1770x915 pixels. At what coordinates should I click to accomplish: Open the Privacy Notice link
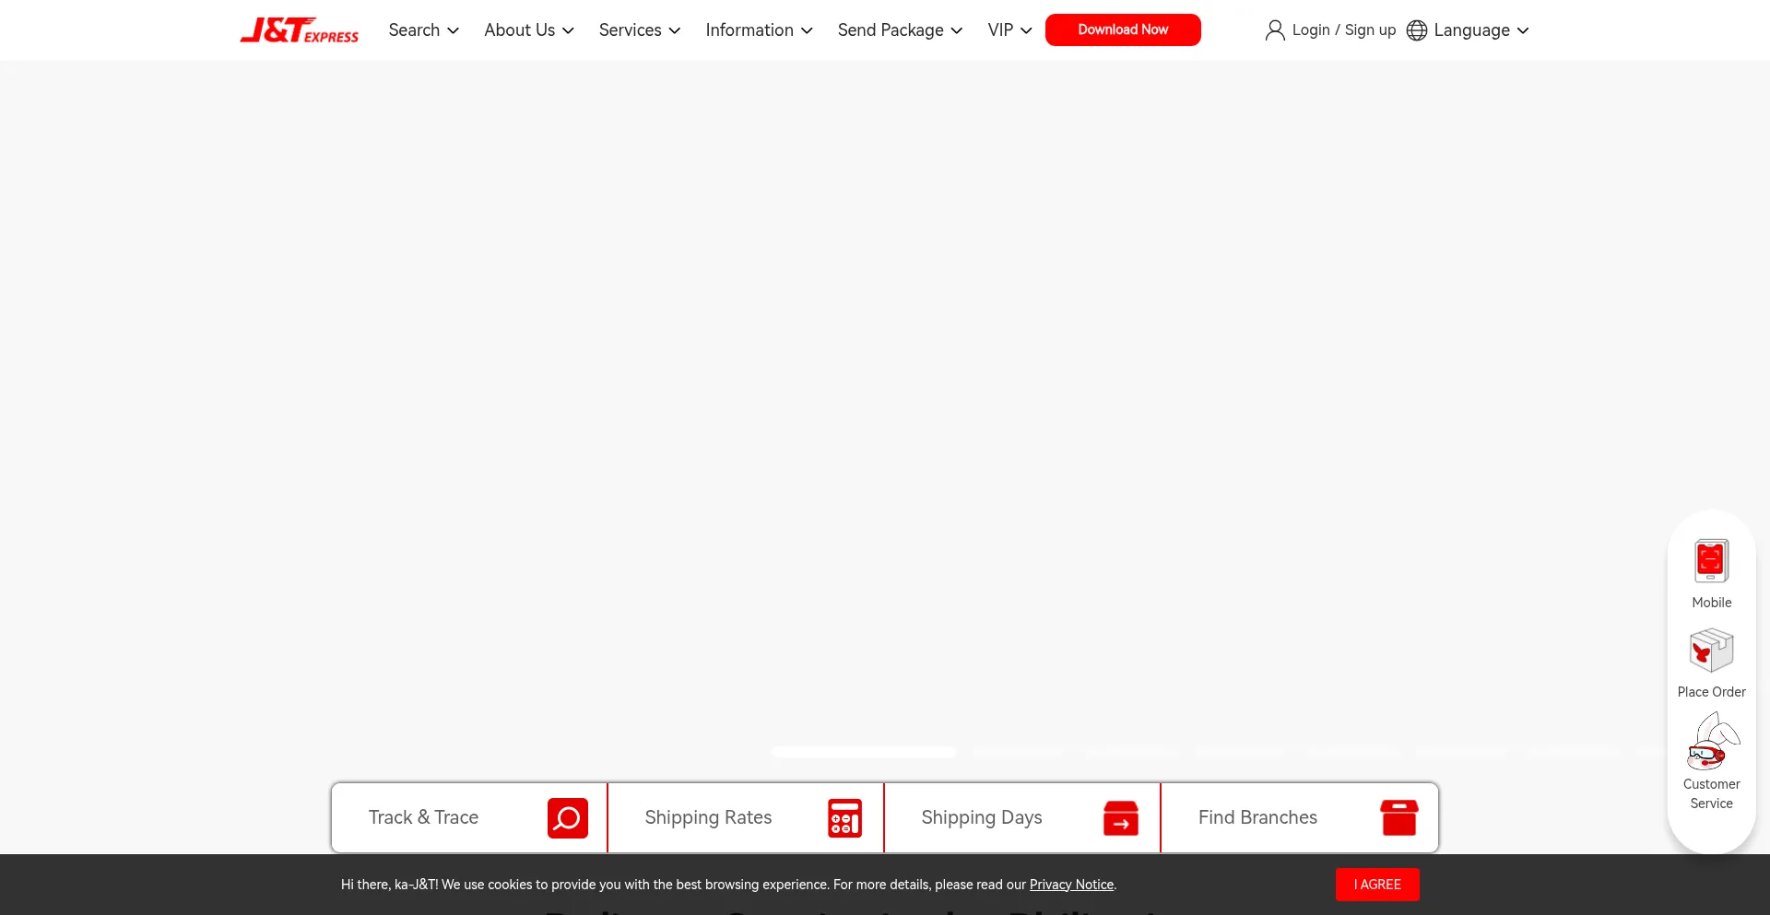point(1070,885)
